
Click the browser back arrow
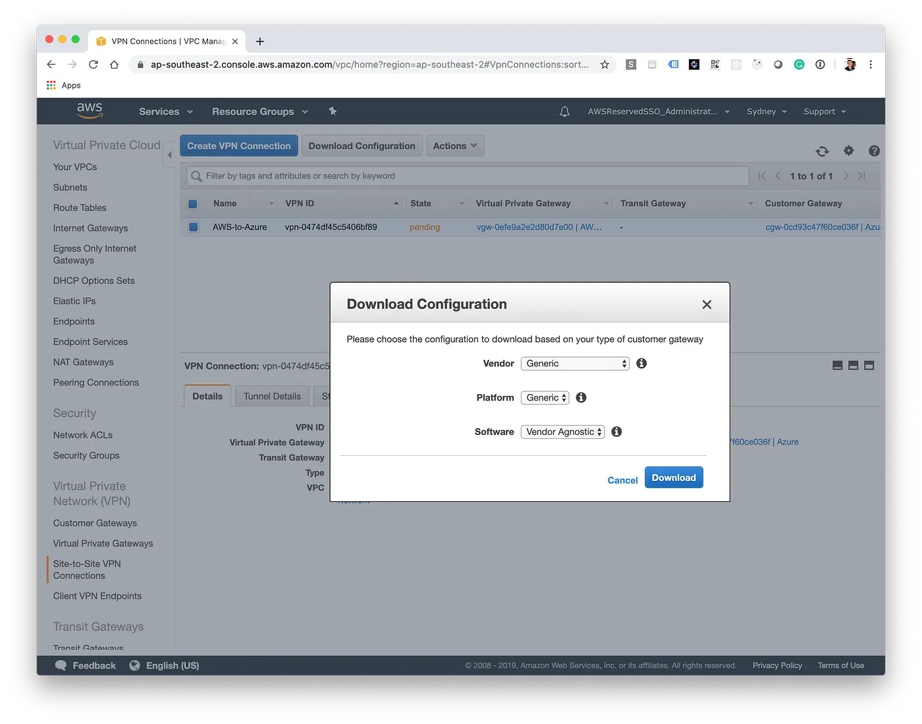tap(51, 65)
